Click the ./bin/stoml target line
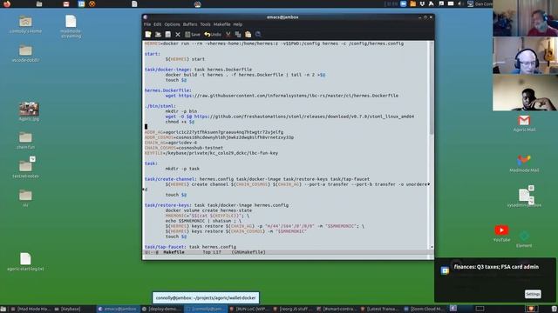Viewport: 558px width, 313px height. [x=160, y=106]
